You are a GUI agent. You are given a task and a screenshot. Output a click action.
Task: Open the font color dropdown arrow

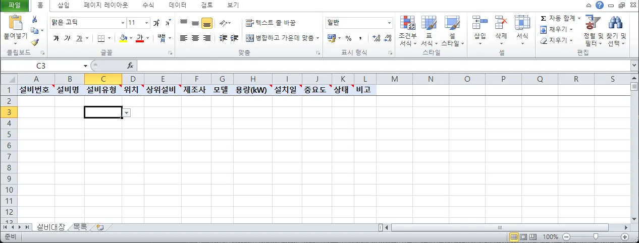[x=147, y=38]
